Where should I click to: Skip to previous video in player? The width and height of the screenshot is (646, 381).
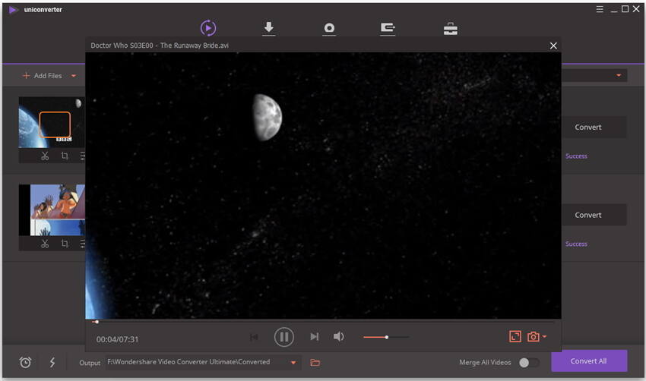point(254,337)
